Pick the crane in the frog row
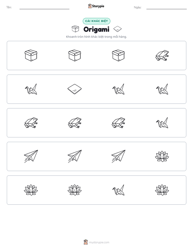The height and width of the screenshot is (250, 193). coord(162,123)
